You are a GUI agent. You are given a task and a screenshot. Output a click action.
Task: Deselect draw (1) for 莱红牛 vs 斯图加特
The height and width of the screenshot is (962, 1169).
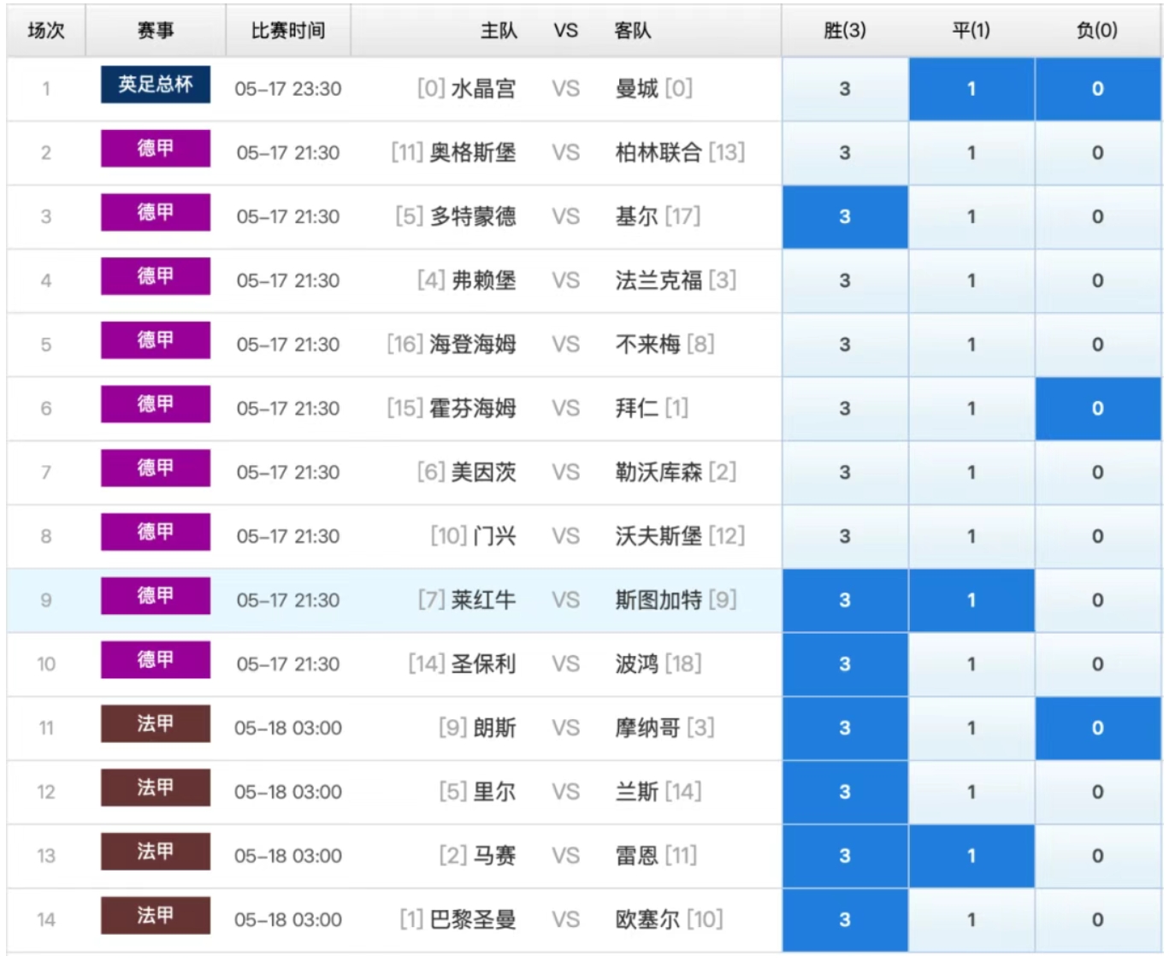(x=971, y=600)
